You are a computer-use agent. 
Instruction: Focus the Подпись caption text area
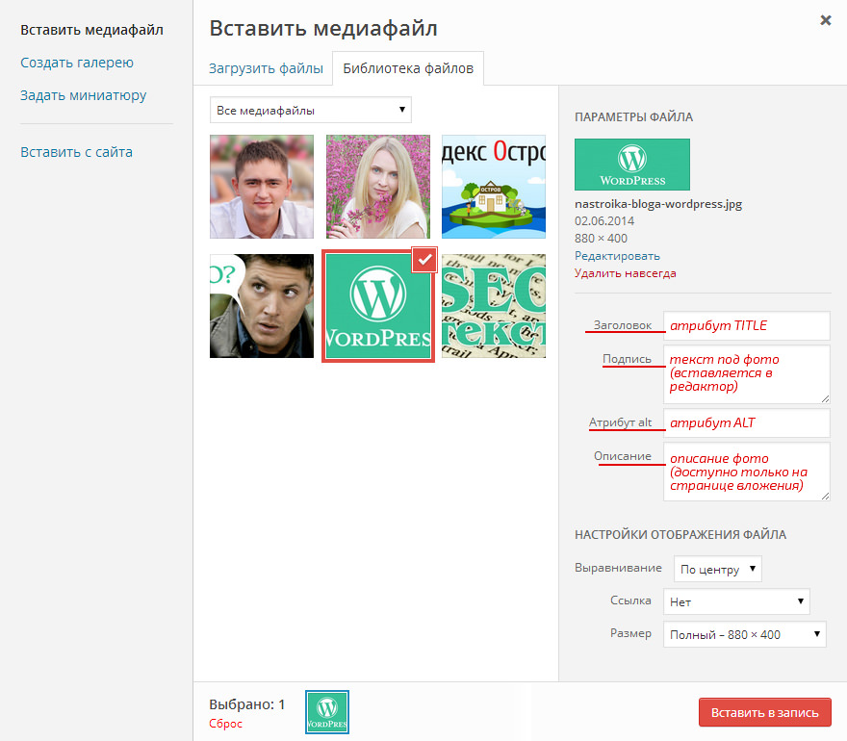point(747,374)
